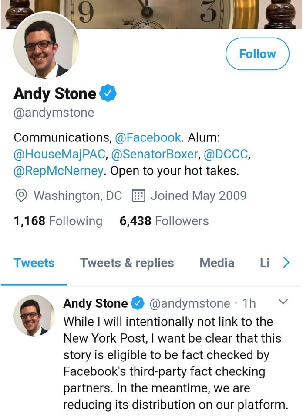Select the Tweets tab
Viewport: 303px width, 419px height.
34,263
